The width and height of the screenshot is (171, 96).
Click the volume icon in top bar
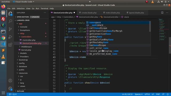[162, 2]
